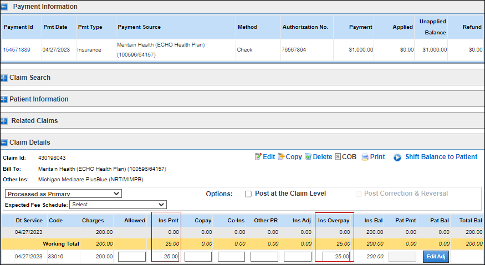The image size is (485, 265).
Task: Expand the Claim Search section
Action: 4,78
